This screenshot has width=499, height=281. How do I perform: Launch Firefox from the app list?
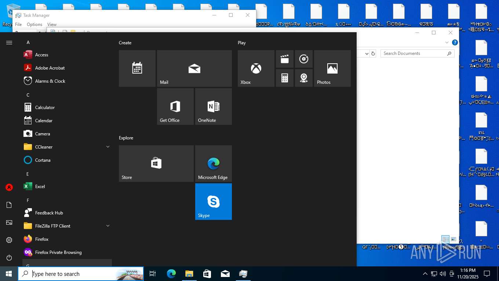(67, 239)
